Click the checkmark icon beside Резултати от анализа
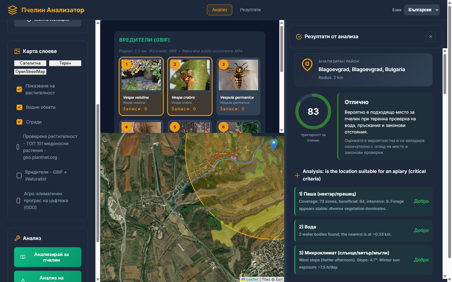This screenshot has height=282, width=452. click(x=299, y=37)
